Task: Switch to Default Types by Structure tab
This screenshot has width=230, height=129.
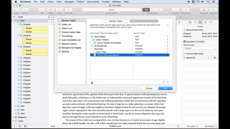Action: (144, 21)
